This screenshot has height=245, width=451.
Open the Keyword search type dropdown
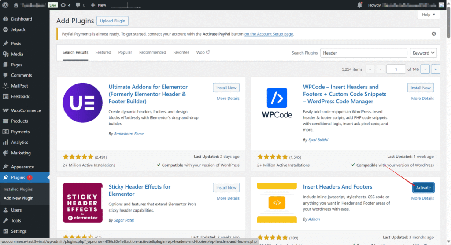(423, 53)
